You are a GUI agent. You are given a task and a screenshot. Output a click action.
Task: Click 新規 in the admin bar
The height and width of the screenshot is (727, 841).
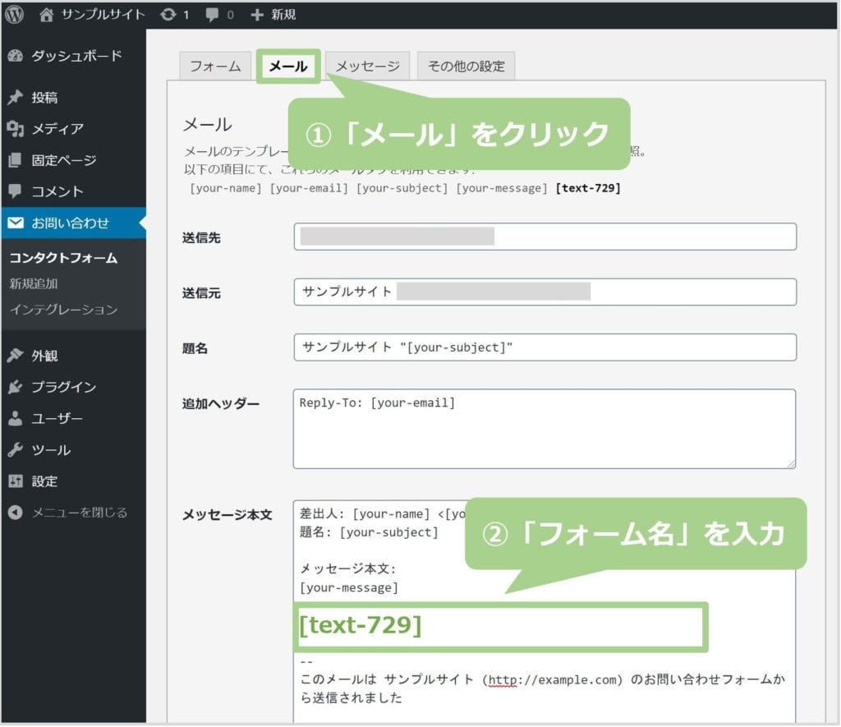coord(283,15)
